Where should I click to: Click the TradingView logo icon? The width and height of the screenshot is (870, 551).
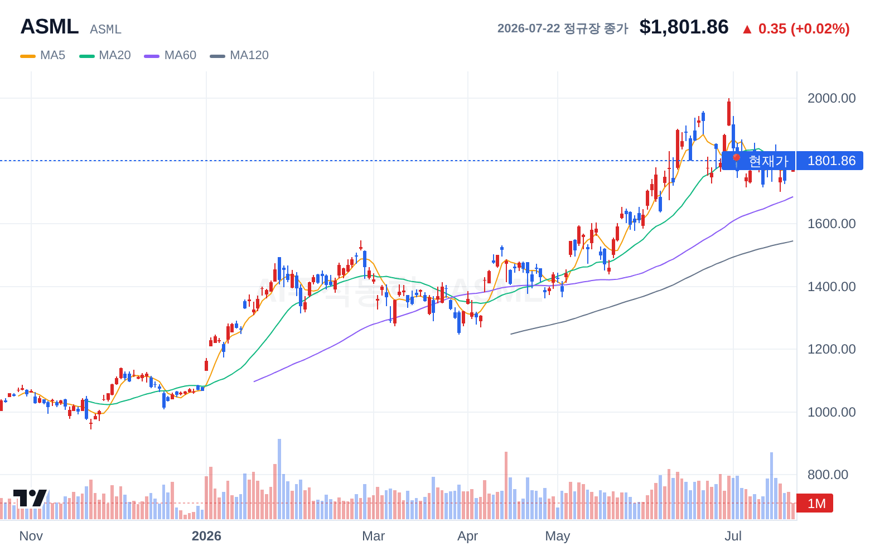(30, 498)
